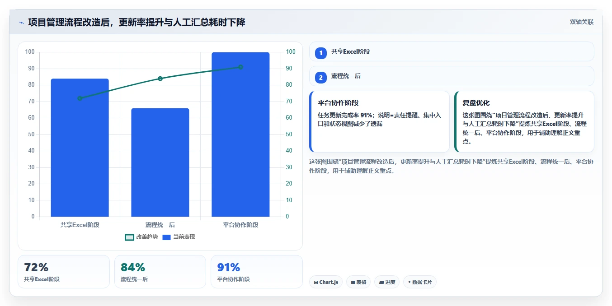The image size is (612, 306).
Task: Click the 平台协作阶段 x-axis label
Action: click(240, 224)
